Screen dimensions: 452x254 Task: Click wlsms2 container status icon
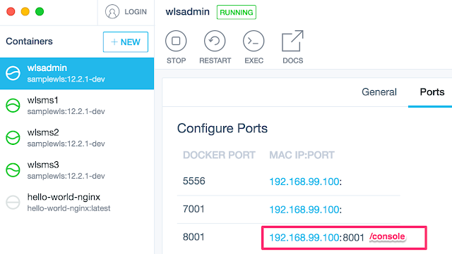click(x=13, y=138)
